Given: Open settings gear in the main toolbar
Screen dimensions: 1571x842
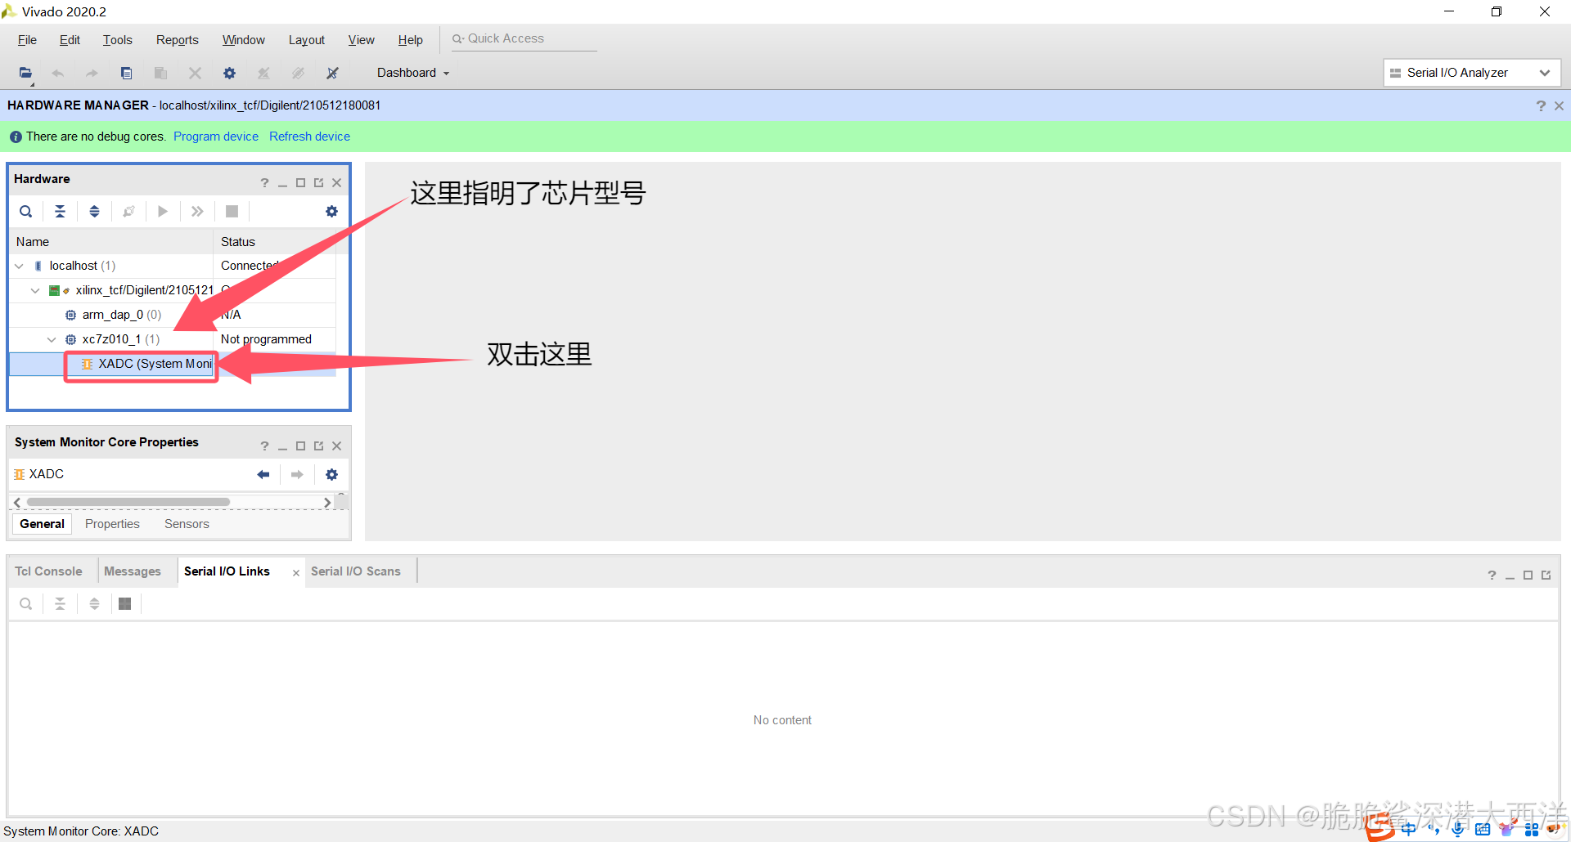Looking at the screenshot, I should (230, 73).
